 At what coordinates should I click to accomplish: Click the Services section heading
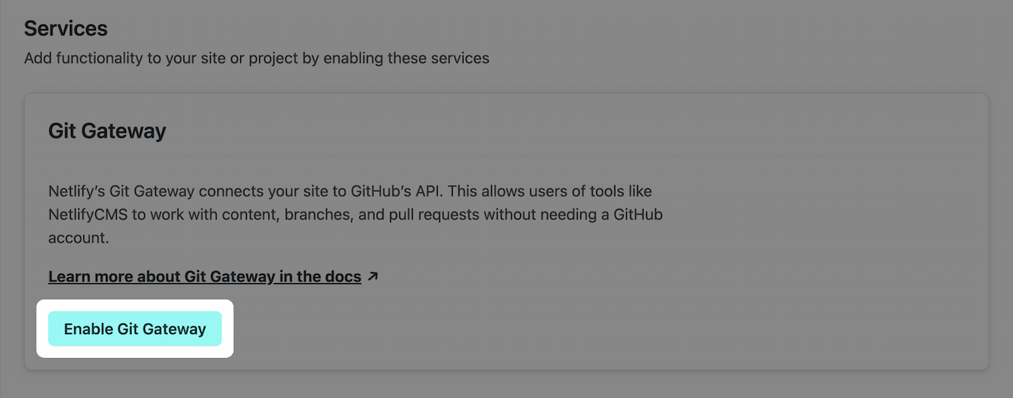point(65,28)
